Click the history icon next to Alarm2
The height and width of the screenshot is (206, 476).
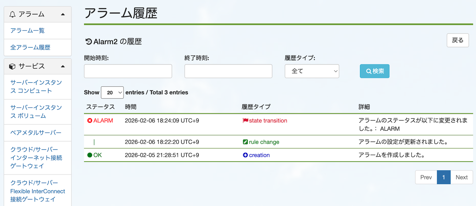click(x=89, y=42)
